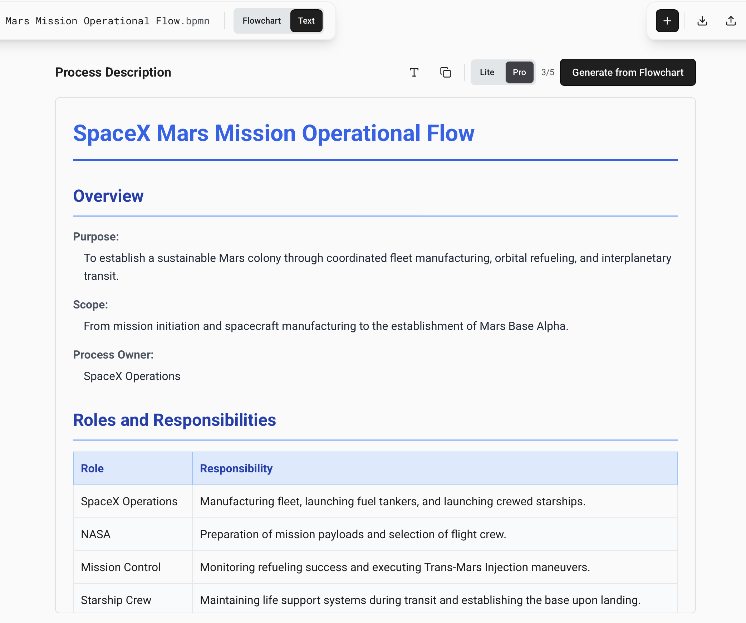Viewport: 746px width, 623px height.
Task: Click the Overview section heading
Action: 108,196
